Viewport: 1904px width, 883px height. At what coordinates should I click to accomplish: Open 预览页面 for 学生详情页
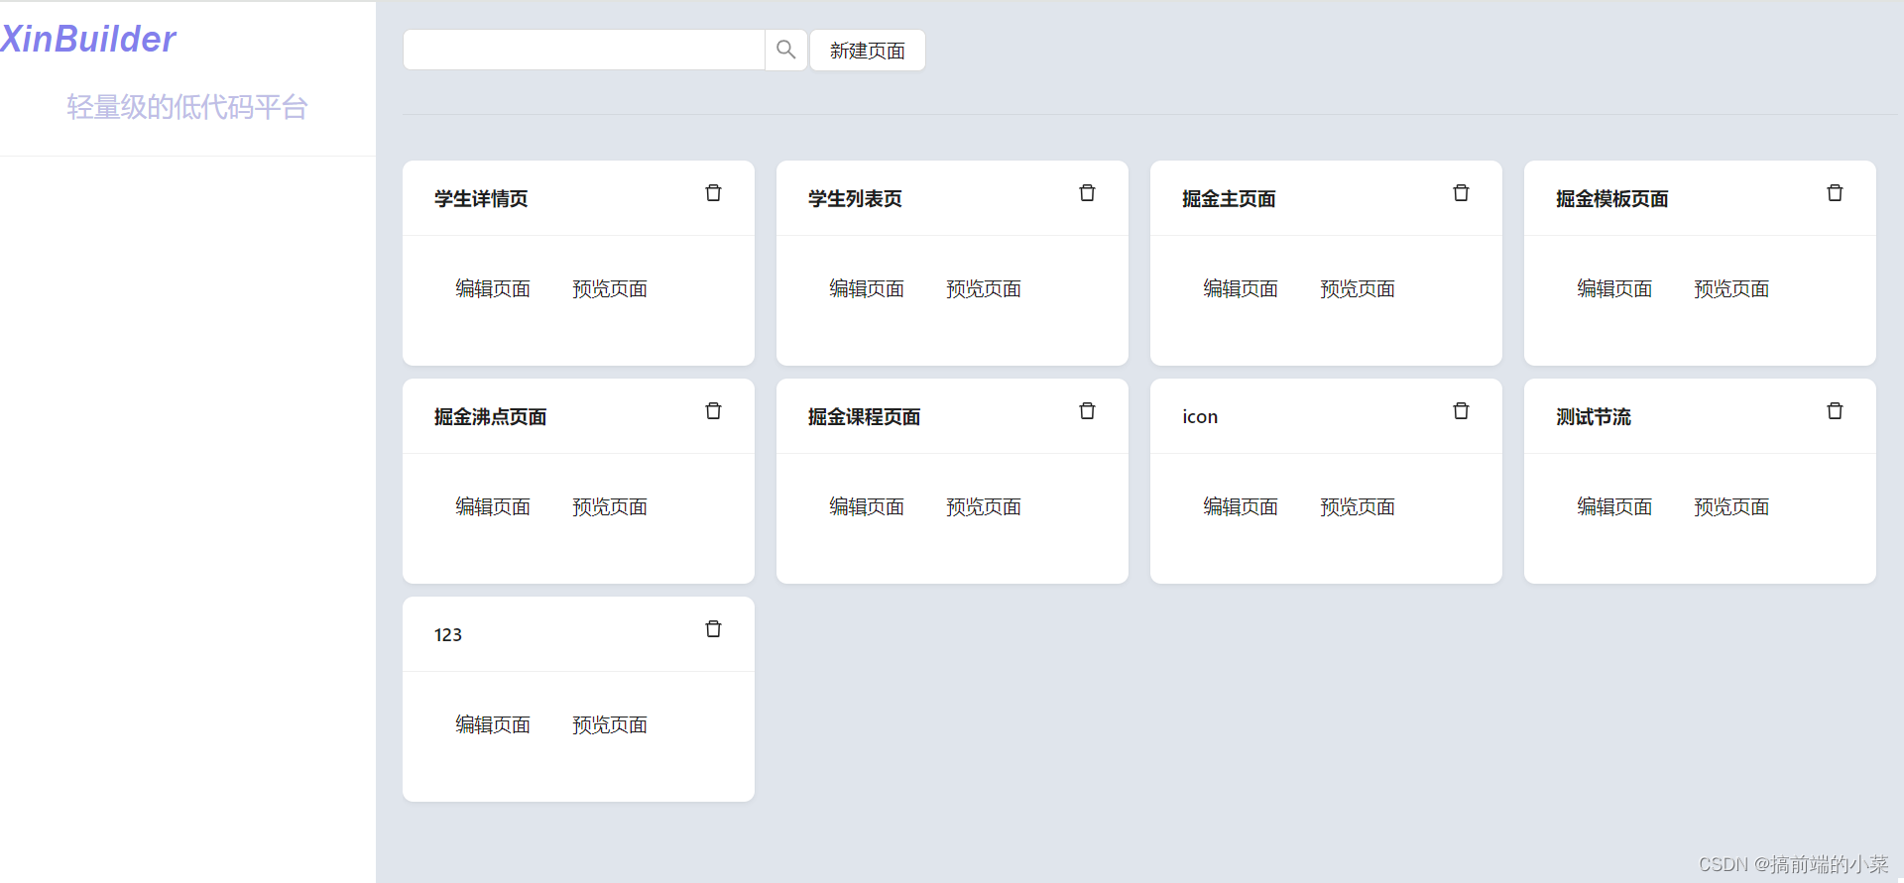pos(610,288)
